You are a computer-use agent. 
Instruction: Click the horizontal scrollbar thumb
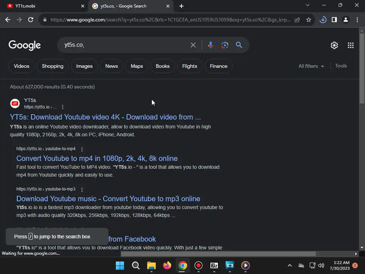[x=218, y=254]
